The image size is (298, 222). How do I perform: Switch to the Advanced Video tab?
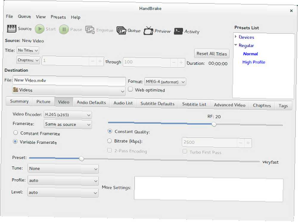click(x=229, y=105)
